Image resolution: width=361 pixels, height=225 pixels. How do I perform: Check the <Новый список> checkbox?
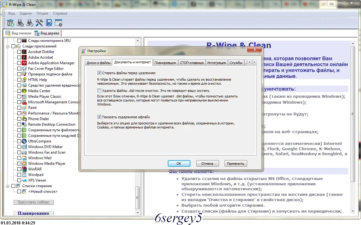coord(19,191)
